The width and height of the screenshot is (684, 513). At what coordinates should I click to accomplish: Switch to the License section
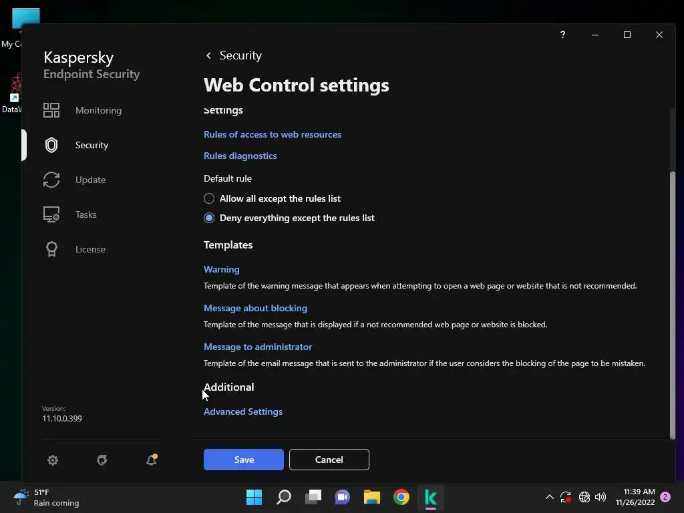click(x=90, y=249)
